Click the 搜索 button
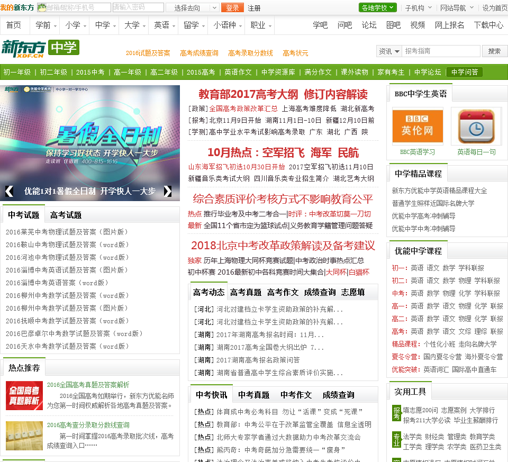Viewport: 508px width, 462px height. (x=494, y=51)
